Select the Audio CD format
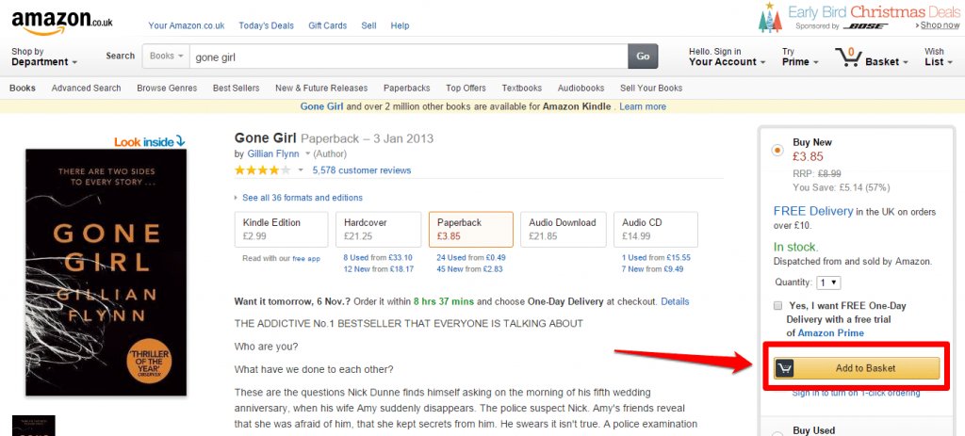Image resolution: width=965 pixels, height=436 pixels. [656, 230]
